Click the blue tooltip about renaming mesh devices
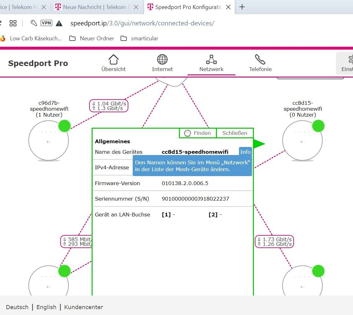Image resolution: width=353 pixels, height=315 pixels. (192, 166)
